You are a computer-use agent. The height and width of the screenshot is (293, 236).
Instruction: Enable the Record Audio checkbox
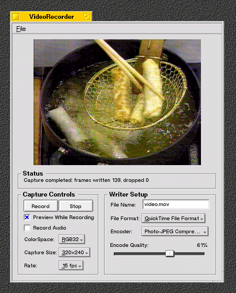point(27,228)
